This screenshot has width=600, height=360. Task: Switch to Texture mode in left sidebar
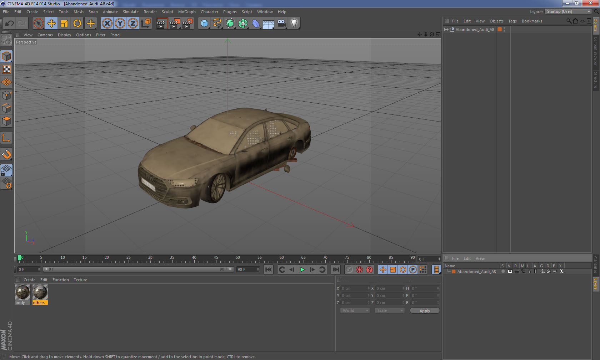click(7, 69)
